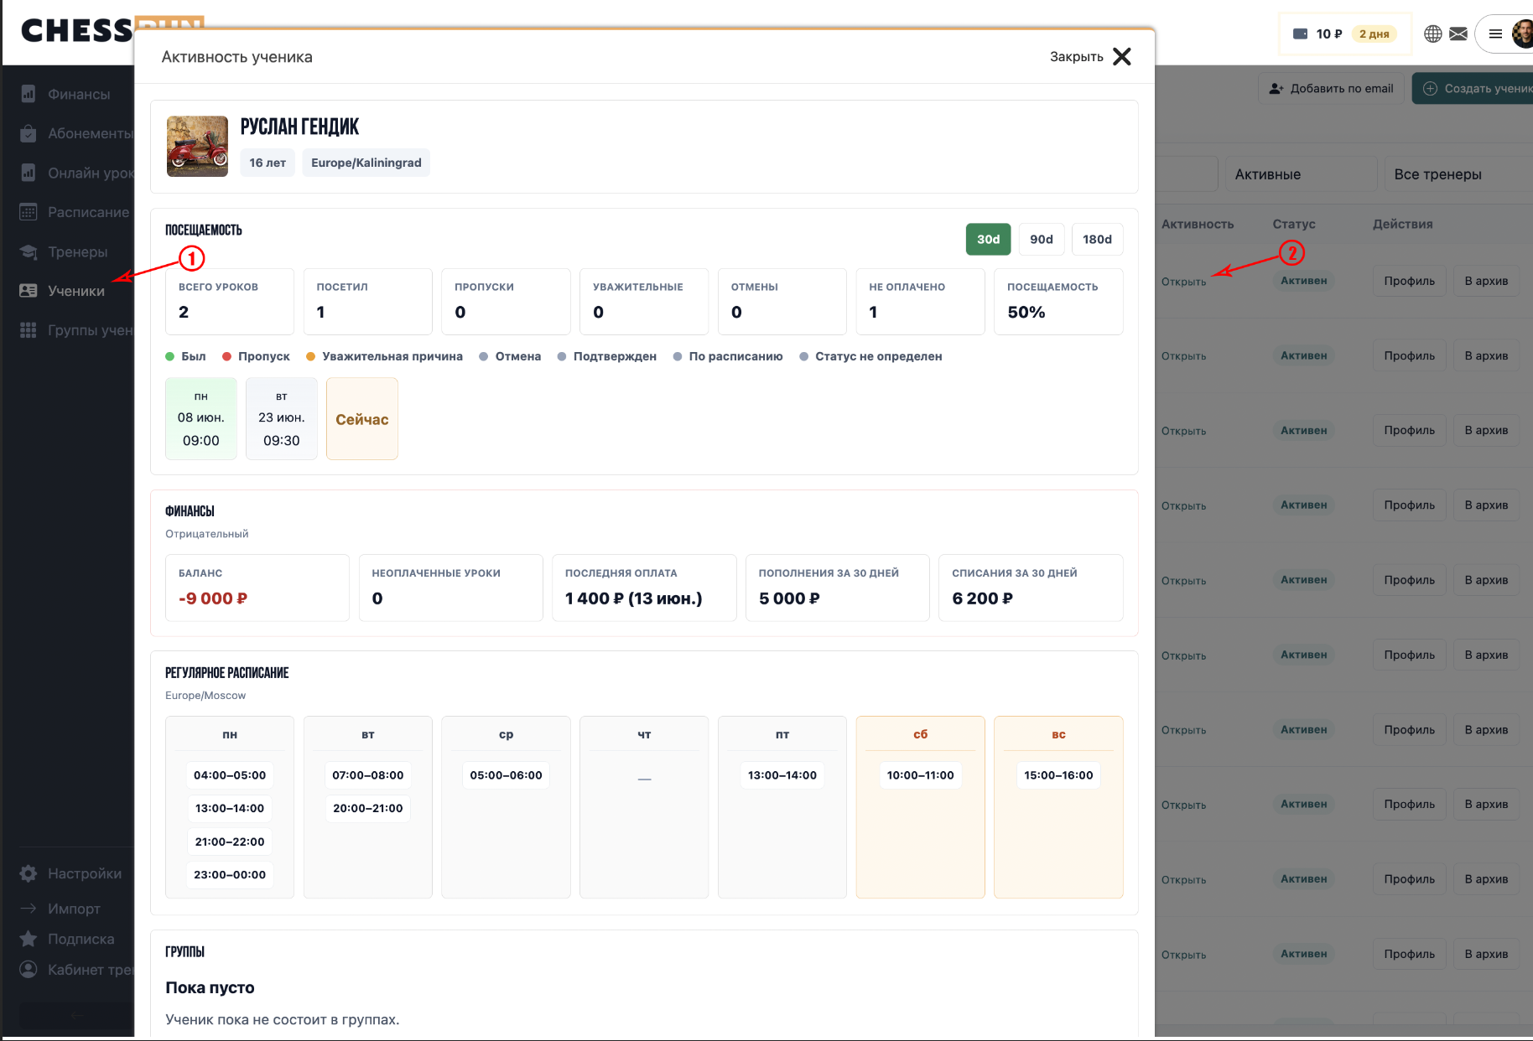Screen dimensions: 1533x1041
Task: Switch attendance period to 90d
Action: tap(1042, 239)
